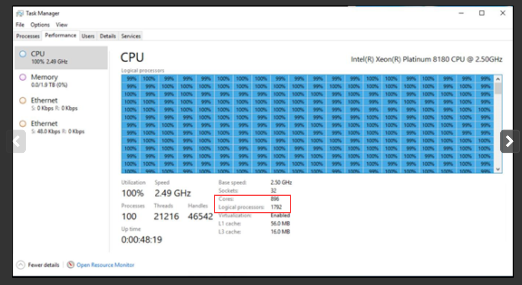Click the Task Manager title bar icon
The height and width of the screenshot is (285, 522).
pos(20,13)
